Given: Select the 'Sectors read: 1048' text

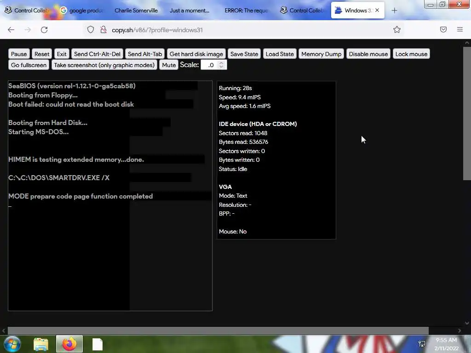Looking at the screenshot, I should (x=243, y=133).
